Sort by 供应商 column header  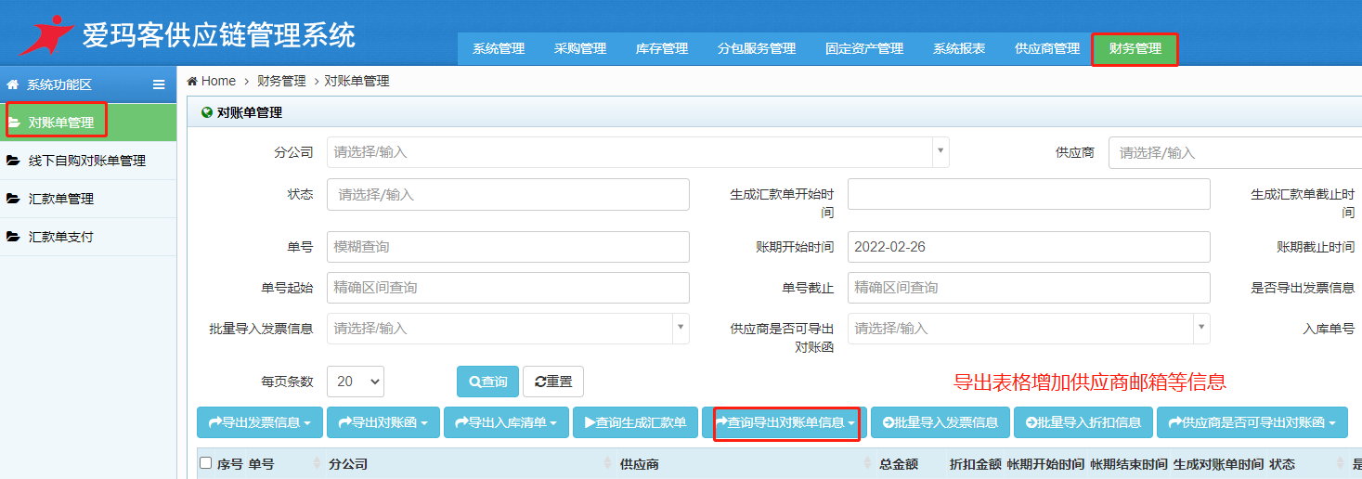click(x=640, y=464)
